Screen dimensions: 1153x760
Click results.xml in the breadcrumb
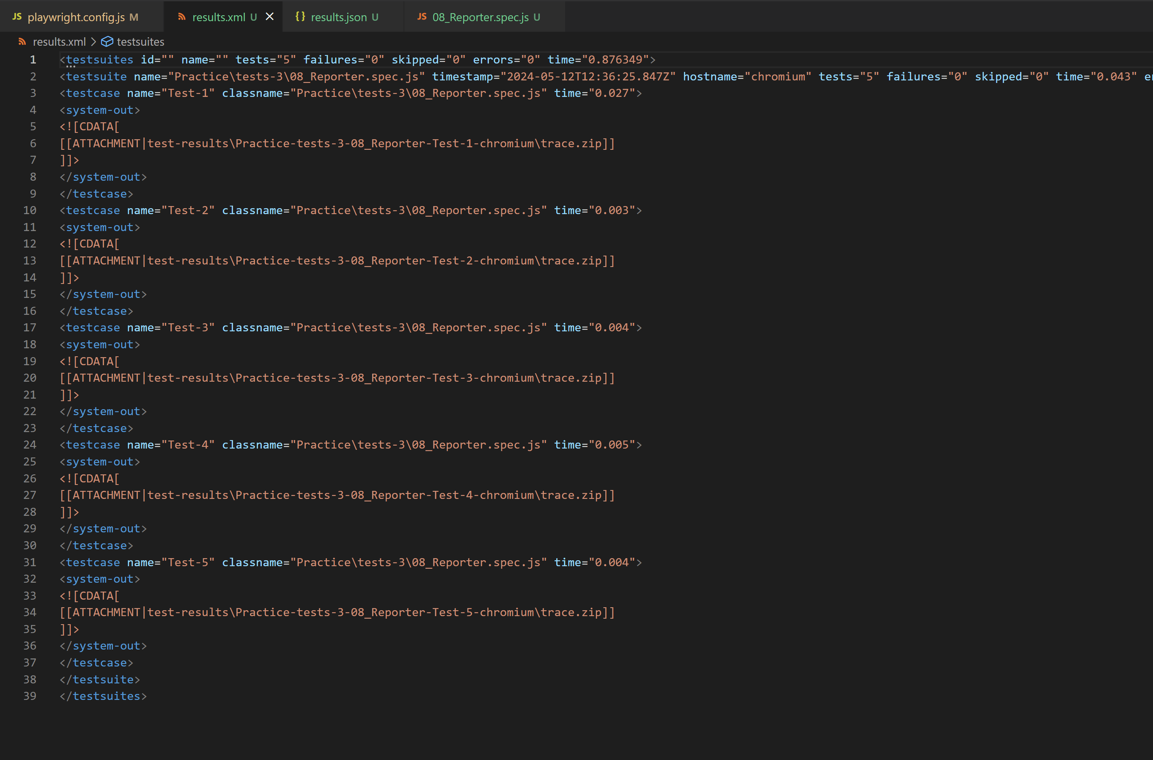coord(59,42)
